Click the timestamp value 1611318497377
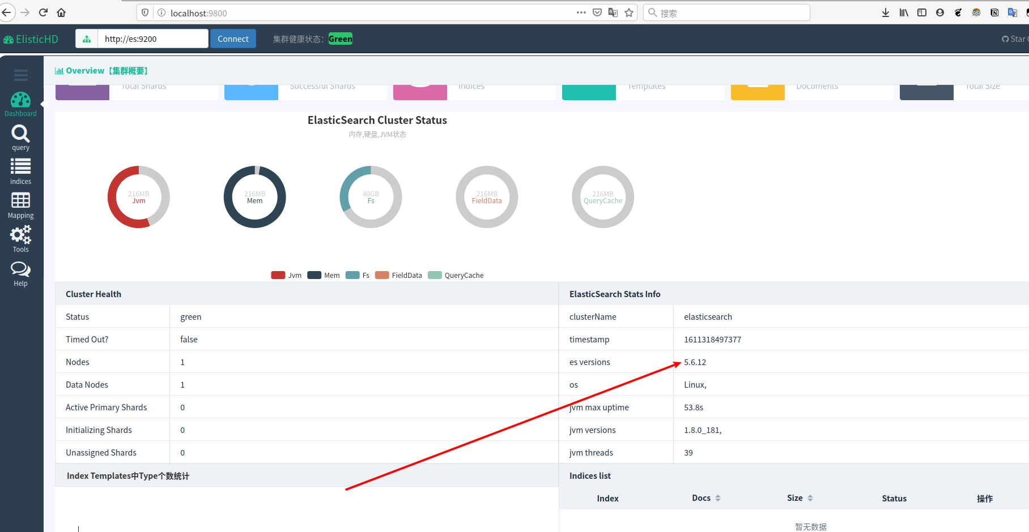This screenshot has height=532, width=1029. (x=713, y=340)
